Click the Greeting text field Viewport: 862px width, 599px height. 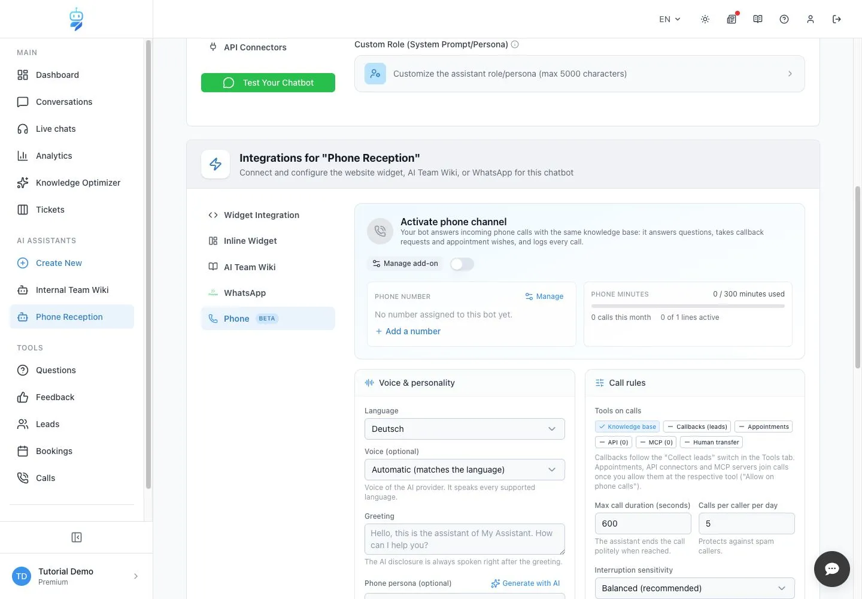click(465, 539)
